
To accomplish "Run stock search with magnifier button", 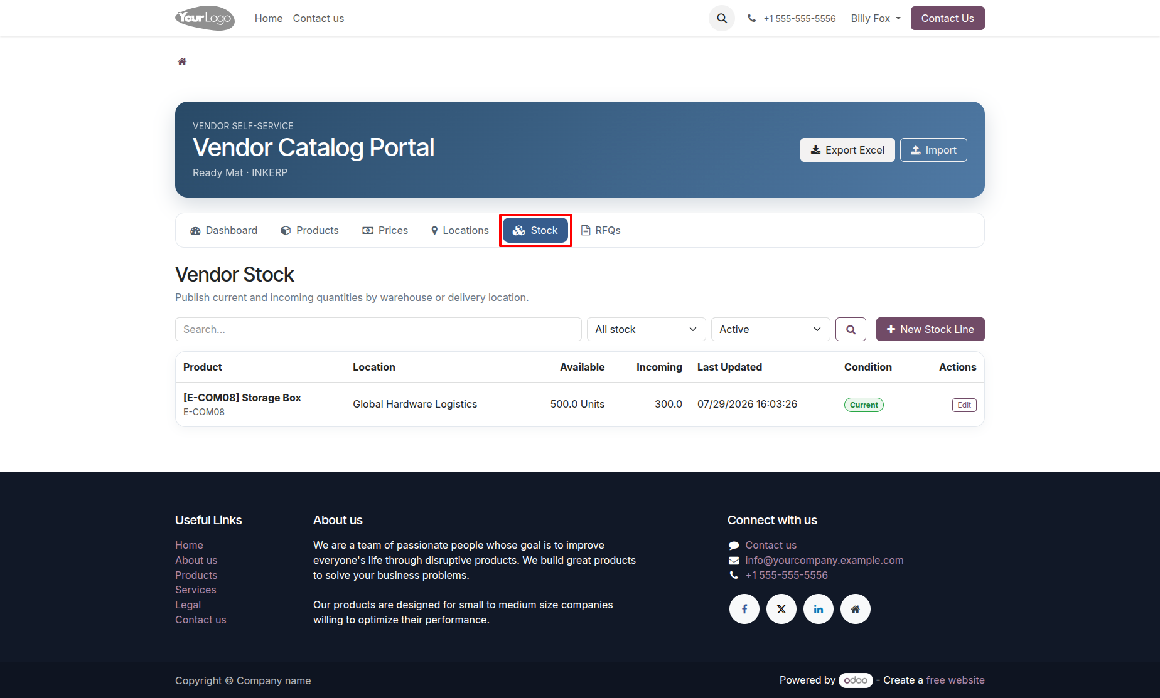I will pyautogui.click(x=851, y=329).
